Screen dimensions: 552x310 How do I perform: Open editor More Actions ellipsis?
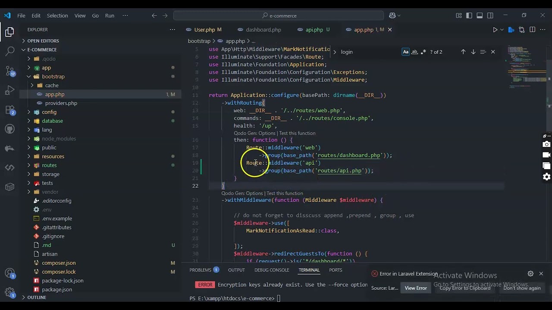(543, 30)
